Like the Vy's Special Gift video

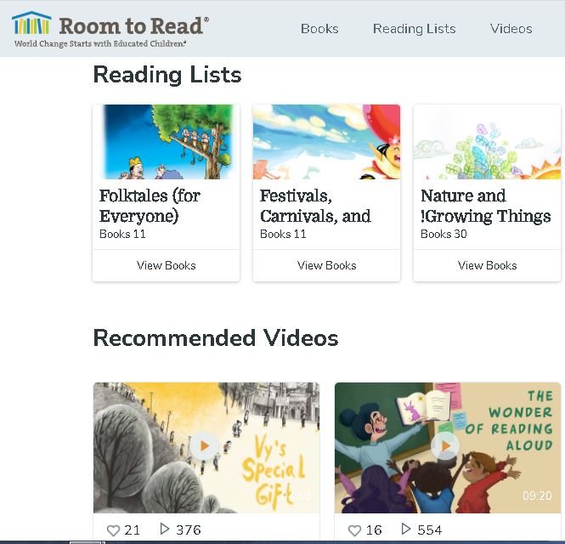[113, 530]
